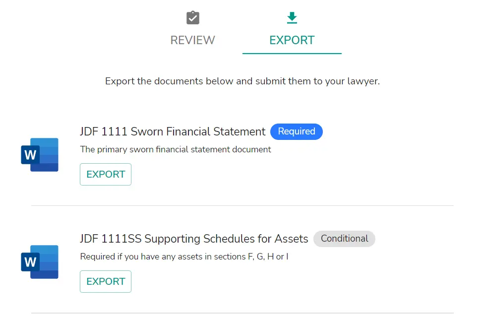
Task: Click the 'Required if you have any assets' description
Action: [x=184, y=257]
